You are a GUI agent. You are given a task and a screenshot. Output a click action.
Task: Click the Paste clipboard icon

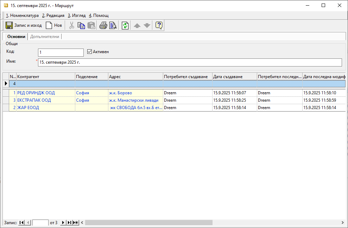(91, 25)
